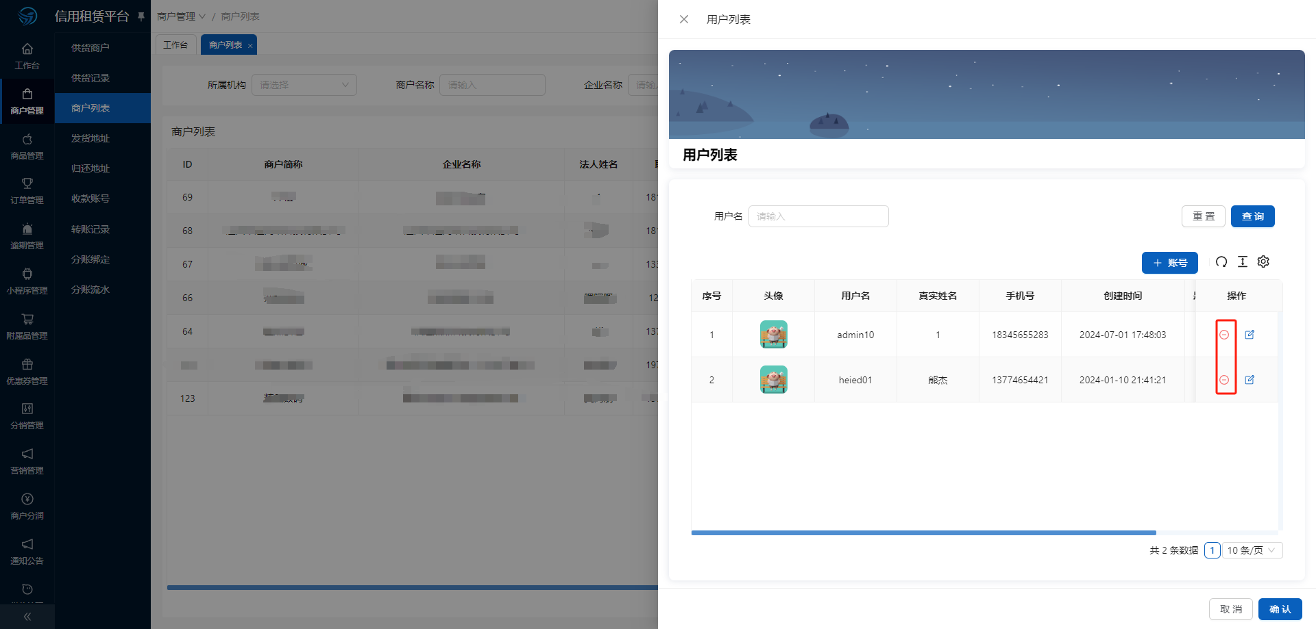Viewport: 1316px width, 629px height.
Task: Click the 查询 search button
Action: coord(1252,216)
